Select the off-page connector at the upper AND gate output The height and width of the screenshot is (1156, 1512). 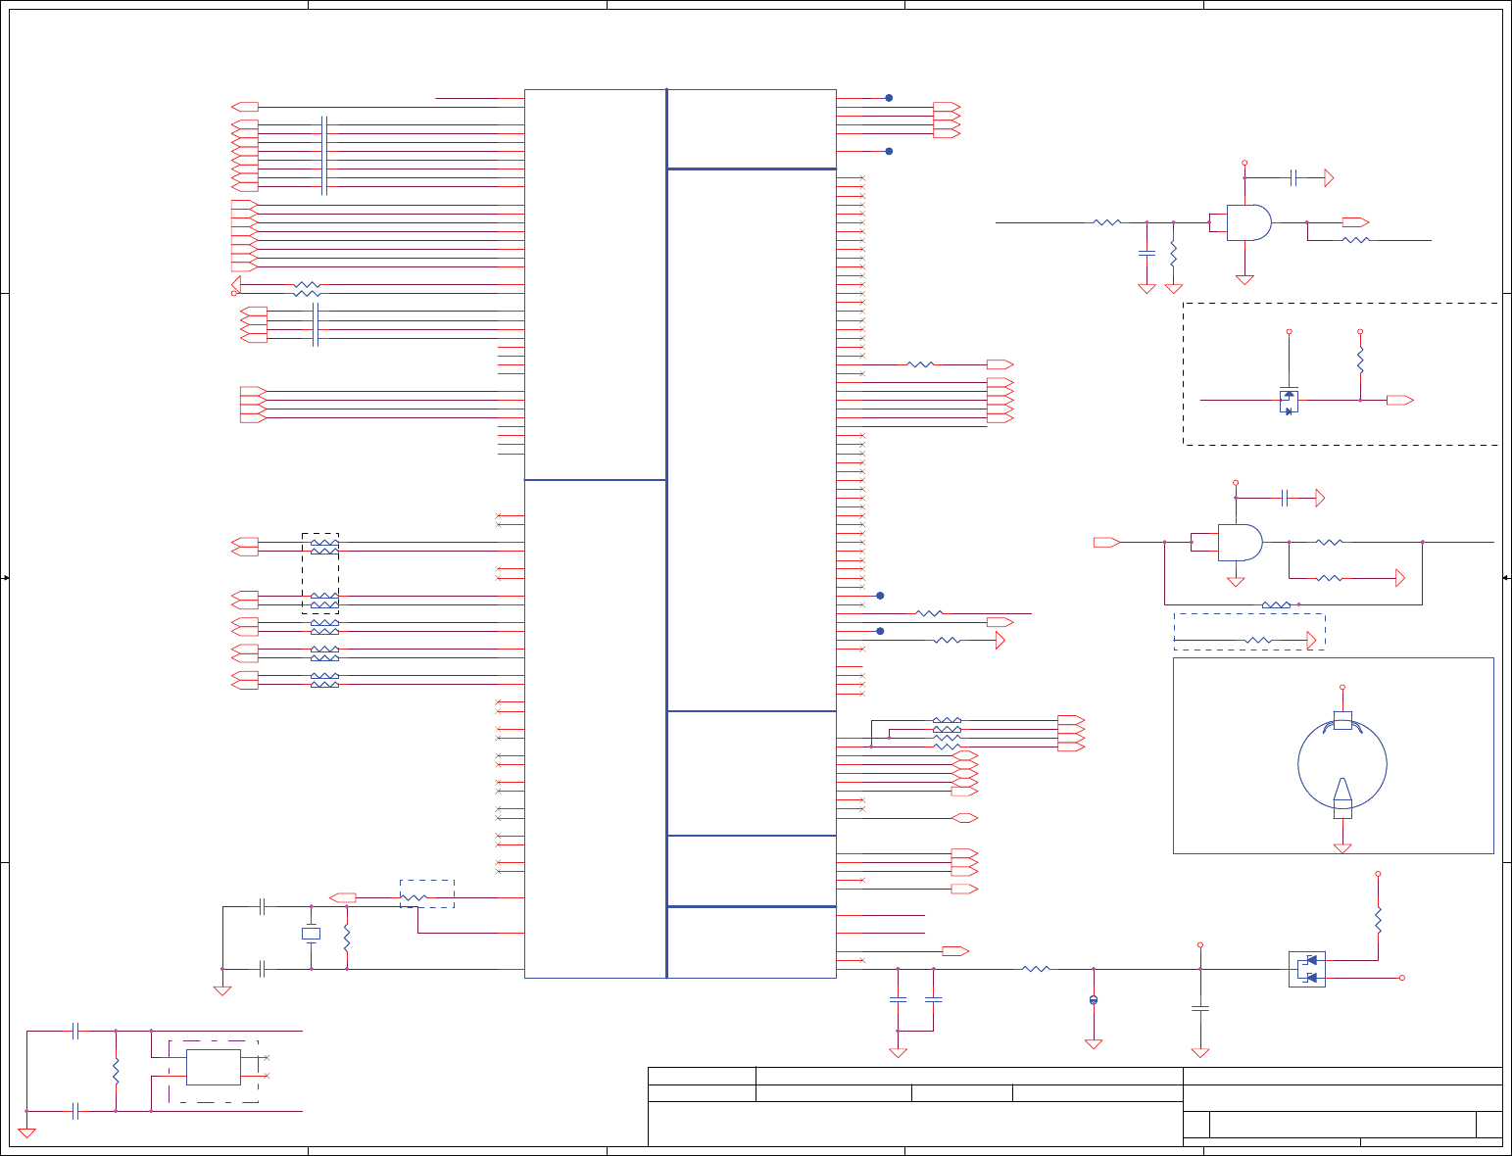1355,222
